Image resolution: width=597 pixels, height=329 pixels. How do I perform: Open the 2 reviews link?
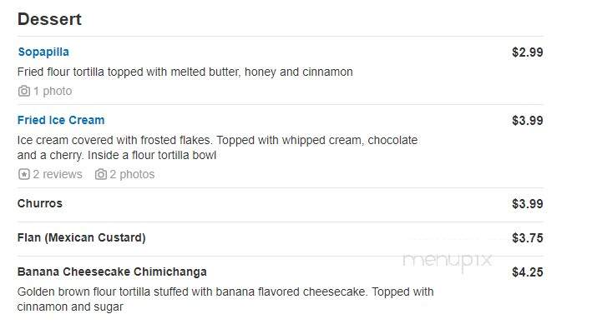tap(58, 174)
